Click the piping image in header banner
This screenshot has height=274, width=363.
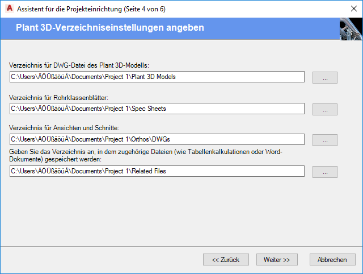tap(351, 29)
